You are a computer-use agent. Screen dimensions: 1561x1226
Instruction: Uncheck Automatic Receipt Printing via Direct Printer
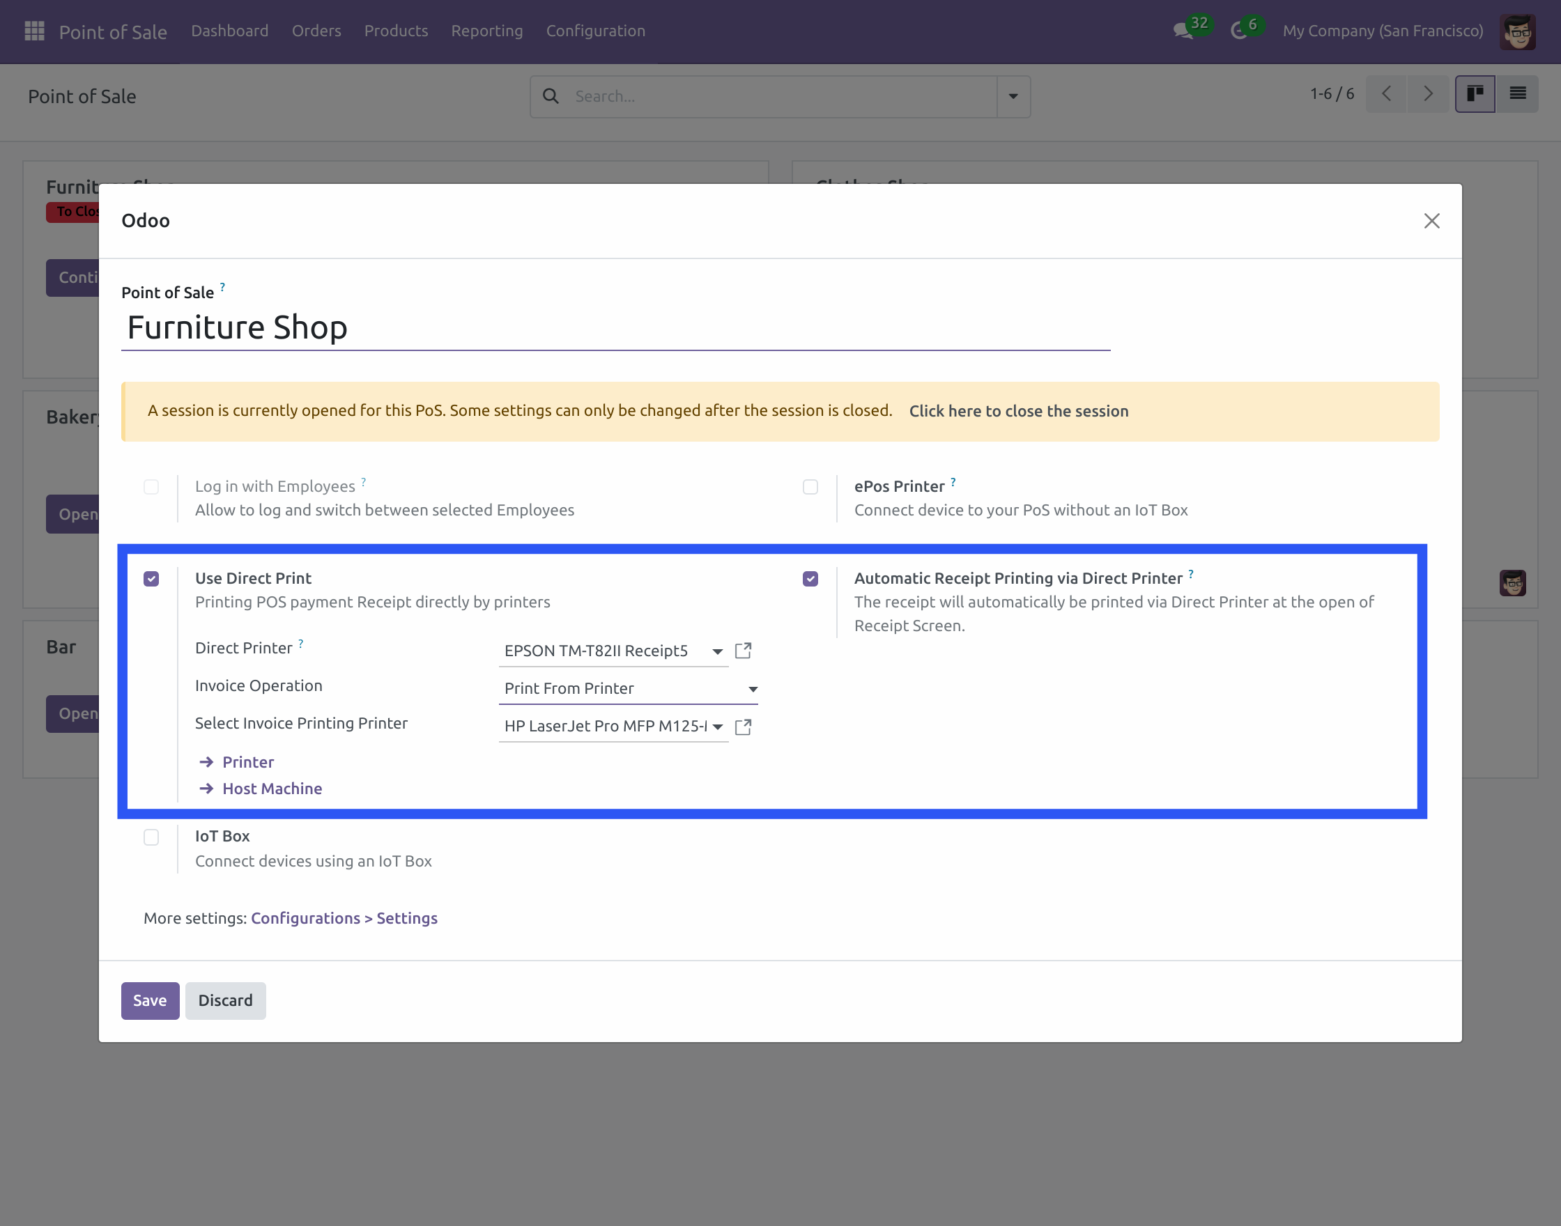(x=810, y=578)
